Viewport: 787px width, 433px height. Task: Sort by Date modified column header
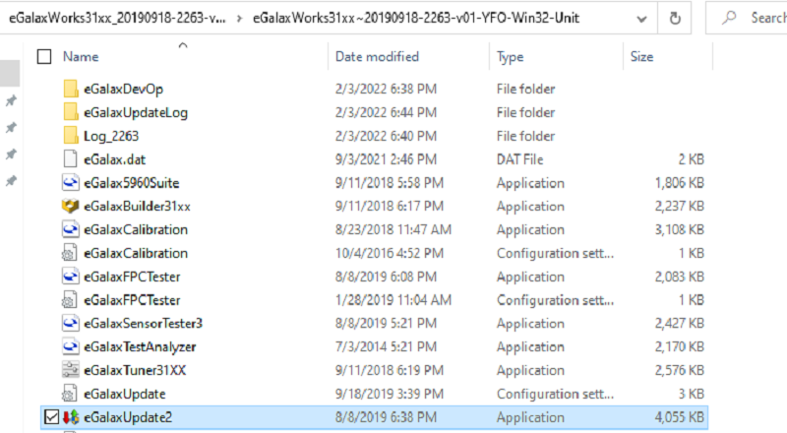377,57
